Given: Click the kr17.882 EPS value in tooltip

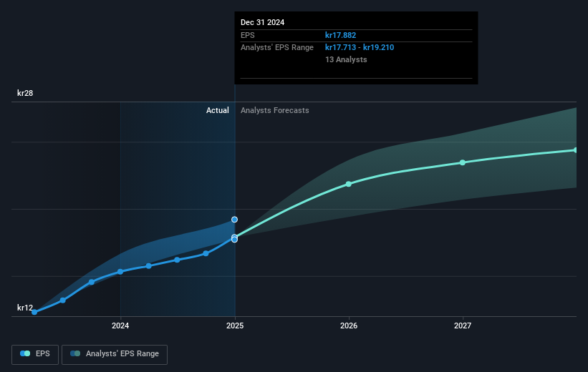Looking at the screenshot, I should [x=340, y=35].
